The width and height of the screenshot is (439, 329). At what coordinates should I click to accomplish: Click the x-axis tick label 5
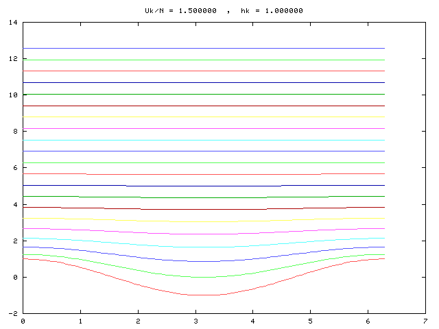[x=311, y=321]
